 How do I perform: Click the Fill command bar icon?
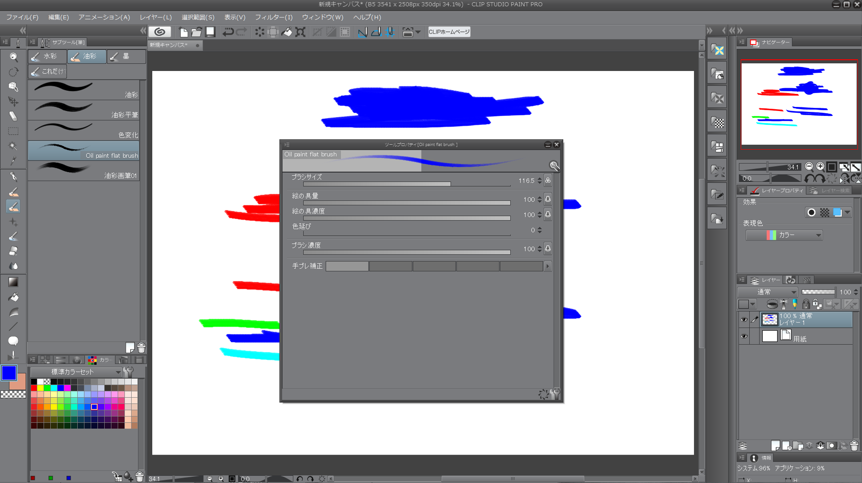pyautogui.click(x=287, y=32)
